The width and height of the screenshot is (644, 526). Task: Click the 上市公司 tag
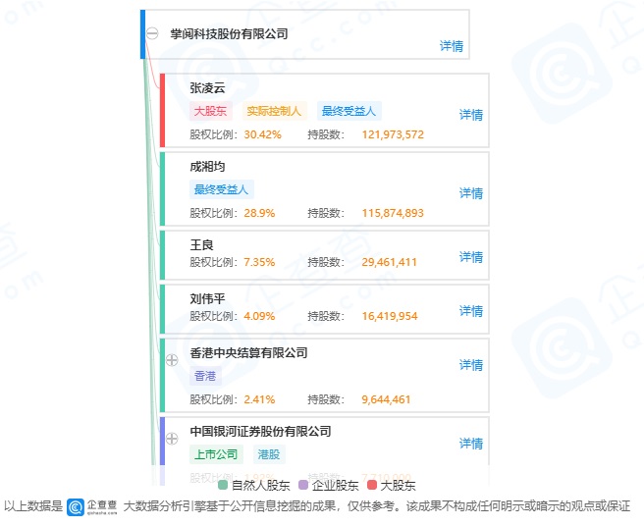[x=216, y=454]
